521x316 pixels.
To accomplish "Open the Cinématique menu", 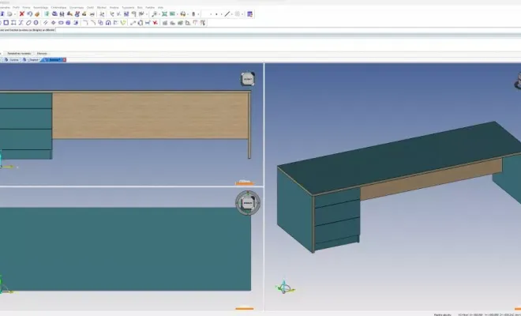I will (59, 7).
